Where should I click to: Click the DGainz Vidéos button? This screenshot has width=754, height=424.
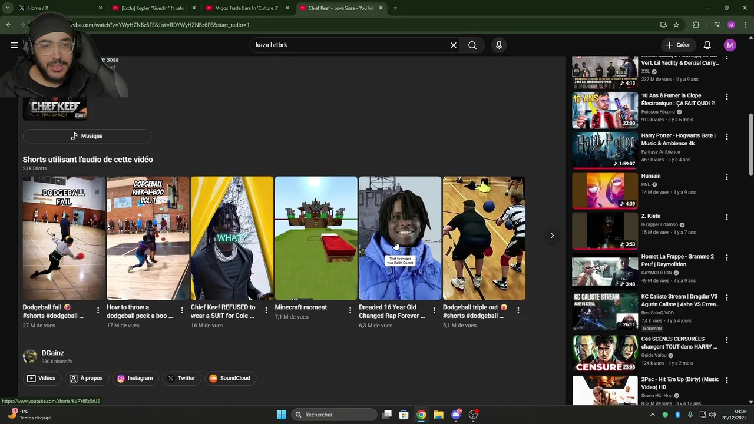tap(41, 379)
